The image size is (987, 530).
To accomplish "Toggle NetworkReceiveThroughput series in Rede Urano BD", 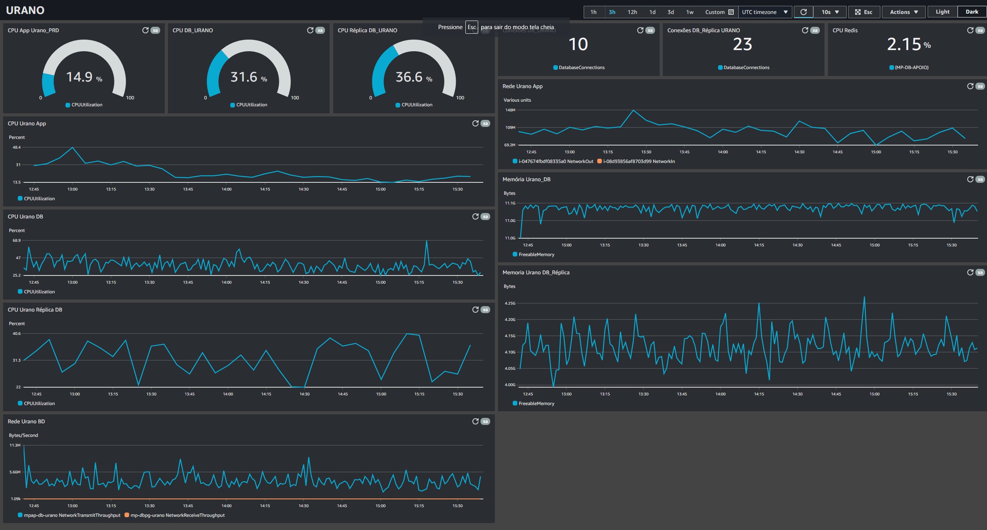I will [x=175, y=515].
